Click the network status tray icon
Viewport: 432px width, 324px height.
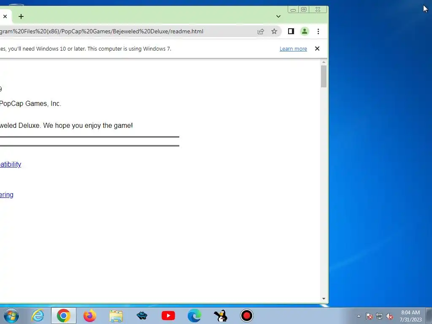point(379,316)
